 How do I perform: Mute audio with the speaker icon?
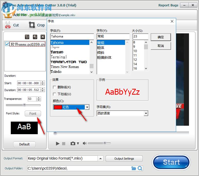pyautogui.click(x=84, y=143)
